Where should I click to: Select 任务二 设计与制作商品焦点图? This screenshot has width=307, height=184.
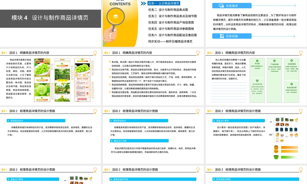[x=168, y=10]
